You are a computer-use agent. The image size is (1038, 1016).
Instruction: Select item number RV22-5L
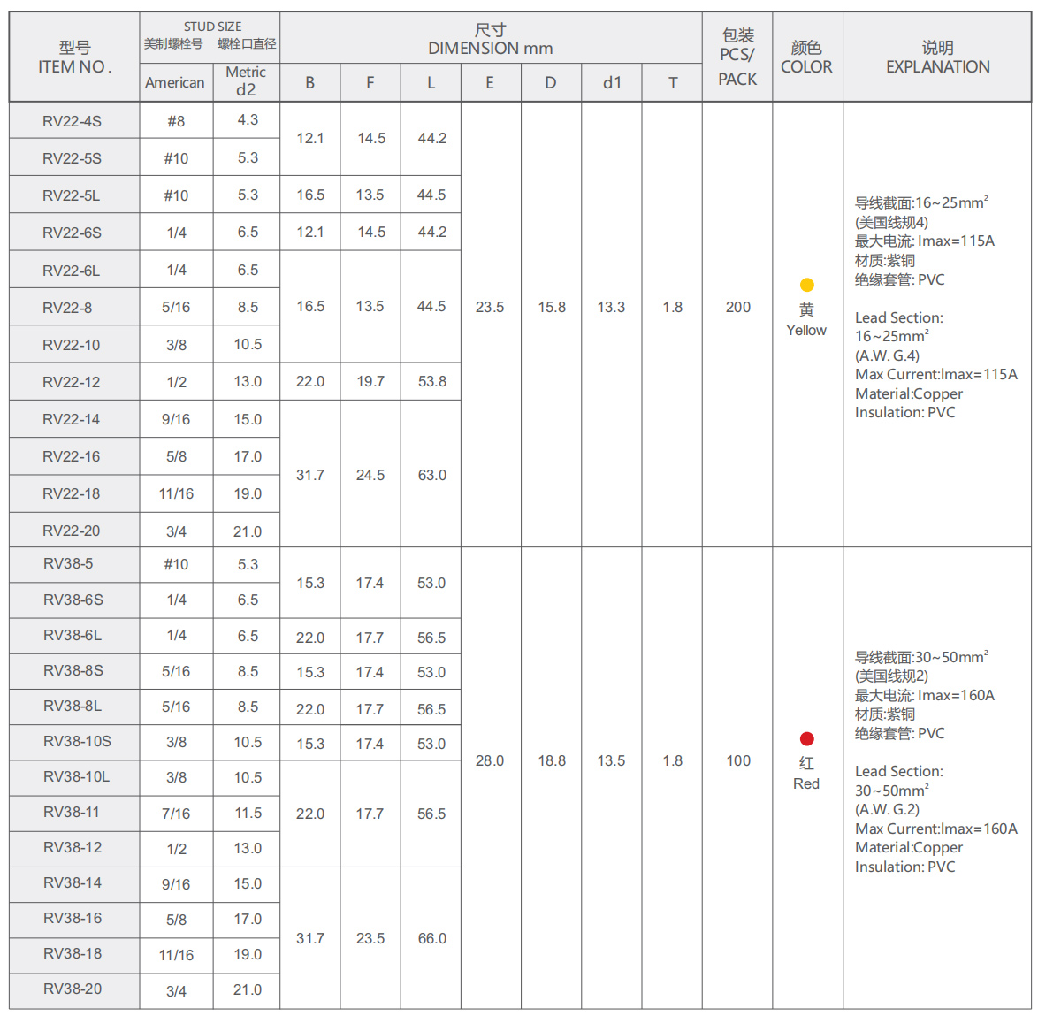pos(72,195)
